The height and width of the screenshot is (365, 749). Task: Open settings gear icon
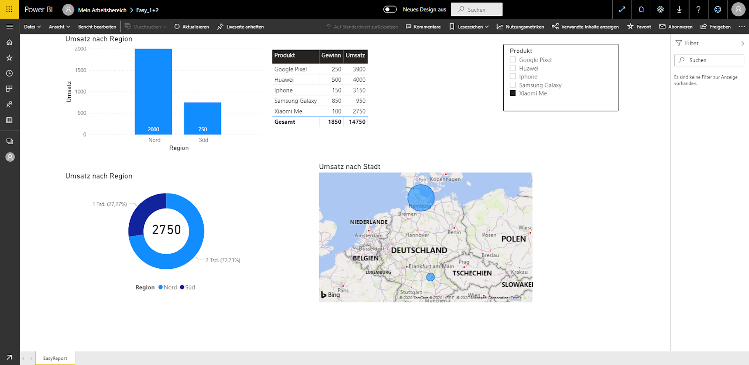pyautogui.click(x=661, y=9)
